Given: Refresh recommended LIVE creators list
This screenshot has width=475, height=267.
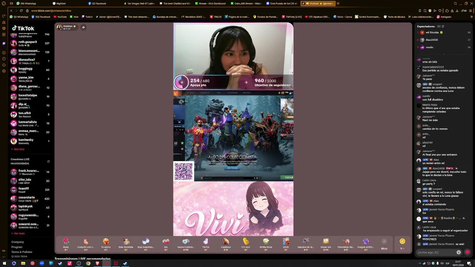Looking at the screenshot, I should tap(48, 161).
